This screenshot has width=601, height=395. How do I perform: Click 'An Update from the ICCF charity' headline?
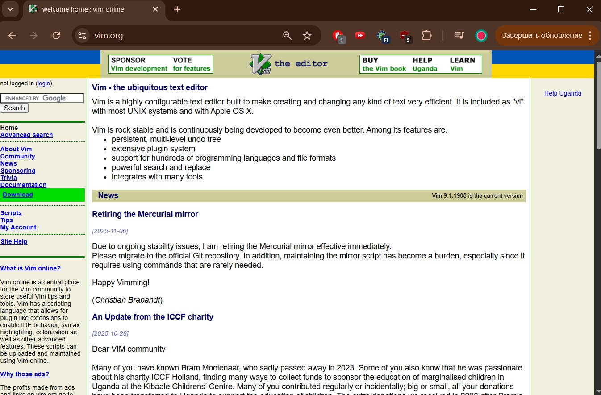[x=153, y=317]
